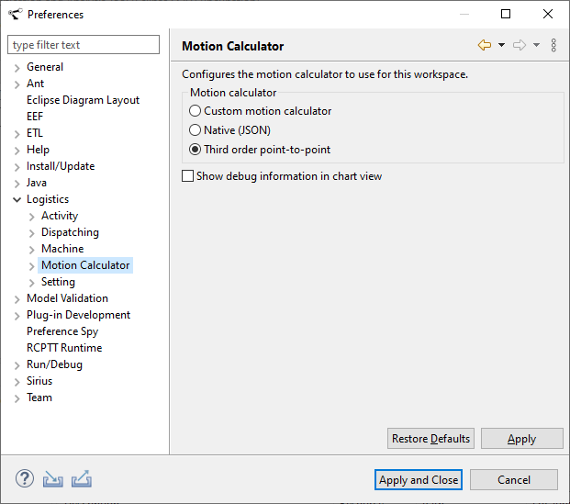Expand the Java preferences node
Viewport: 570px width, 504px height.
click(x=17, y=183)
